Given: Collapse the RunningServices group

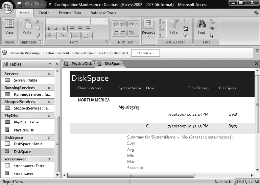Looking at the screenshot, I should tap(49, 88).
